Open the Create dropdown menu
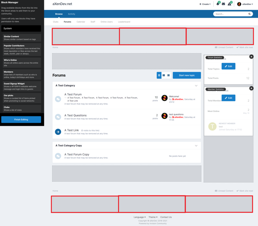The height and width of the screenshot is (226, 258). [205, 4]
